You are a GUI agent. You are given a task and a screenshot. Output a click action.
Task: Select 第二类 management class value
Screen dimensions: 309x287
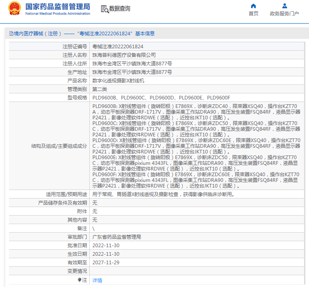pyautogui.click(x=100, y=89)
